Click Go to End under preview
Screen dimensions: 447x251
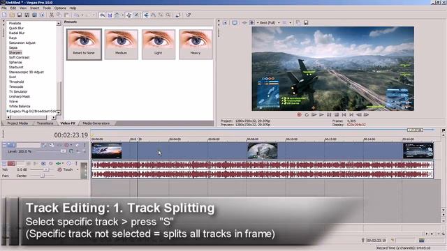(351, 114)
